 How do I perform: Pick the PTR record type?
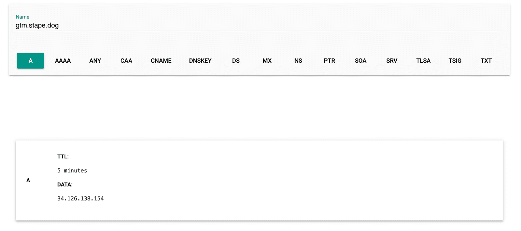point(330,61)
